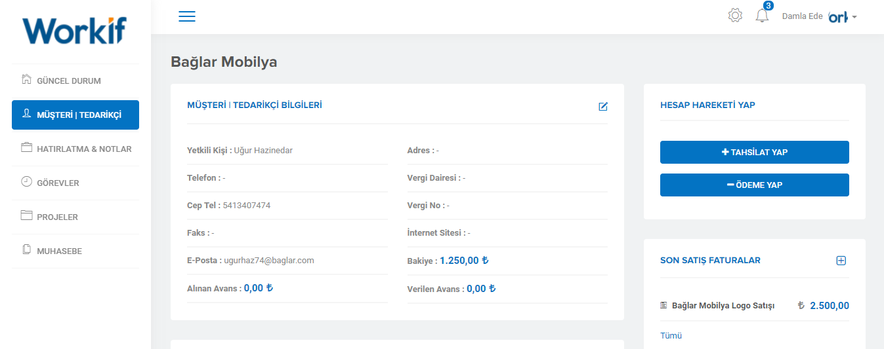Open the Bağlar Mobilya Logo Satışı invoice
This screenshot has width=884, height=349.
[723, 306]
